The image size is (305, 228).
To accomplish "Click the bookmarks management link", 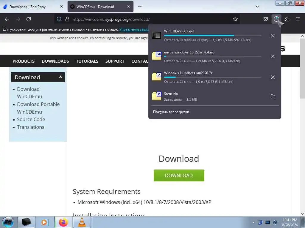I will click(x=134, y=29).
